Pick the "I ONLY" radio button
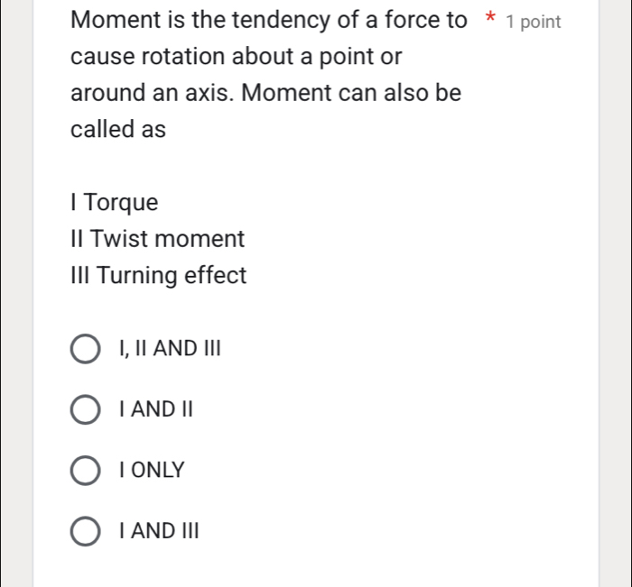 [85, 470]
